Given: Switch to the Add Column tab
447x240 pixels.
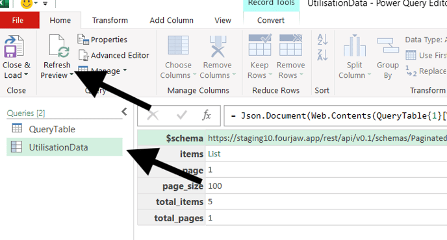Looking at the screenshot, I should pos(172,21).
